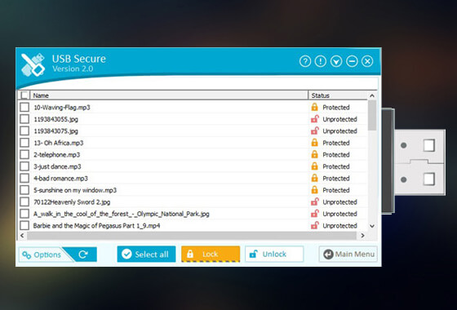Image resolution: width=457 pixels, height=310 pixels.
Task: Check the box for 4-bad romance.mp3
Action: 24,178
